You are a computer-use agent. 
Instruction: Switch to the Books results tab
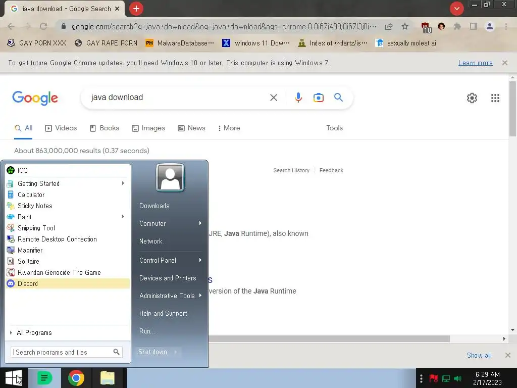(x=104, y=128)
